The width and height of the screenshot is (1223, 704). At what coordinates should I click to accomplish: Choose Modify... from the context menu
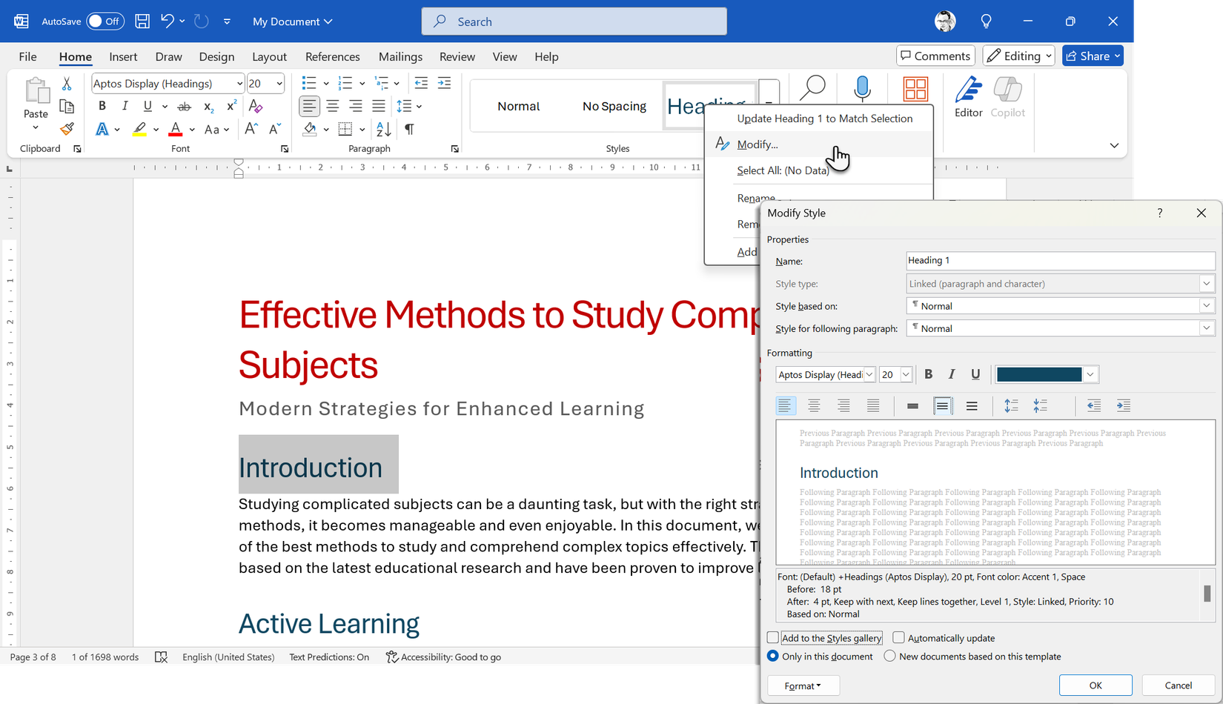(758, 145)
